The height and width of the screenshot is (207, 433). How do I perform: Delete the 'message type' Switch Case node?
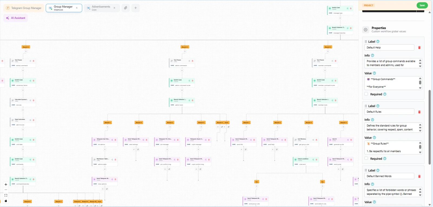351,8
